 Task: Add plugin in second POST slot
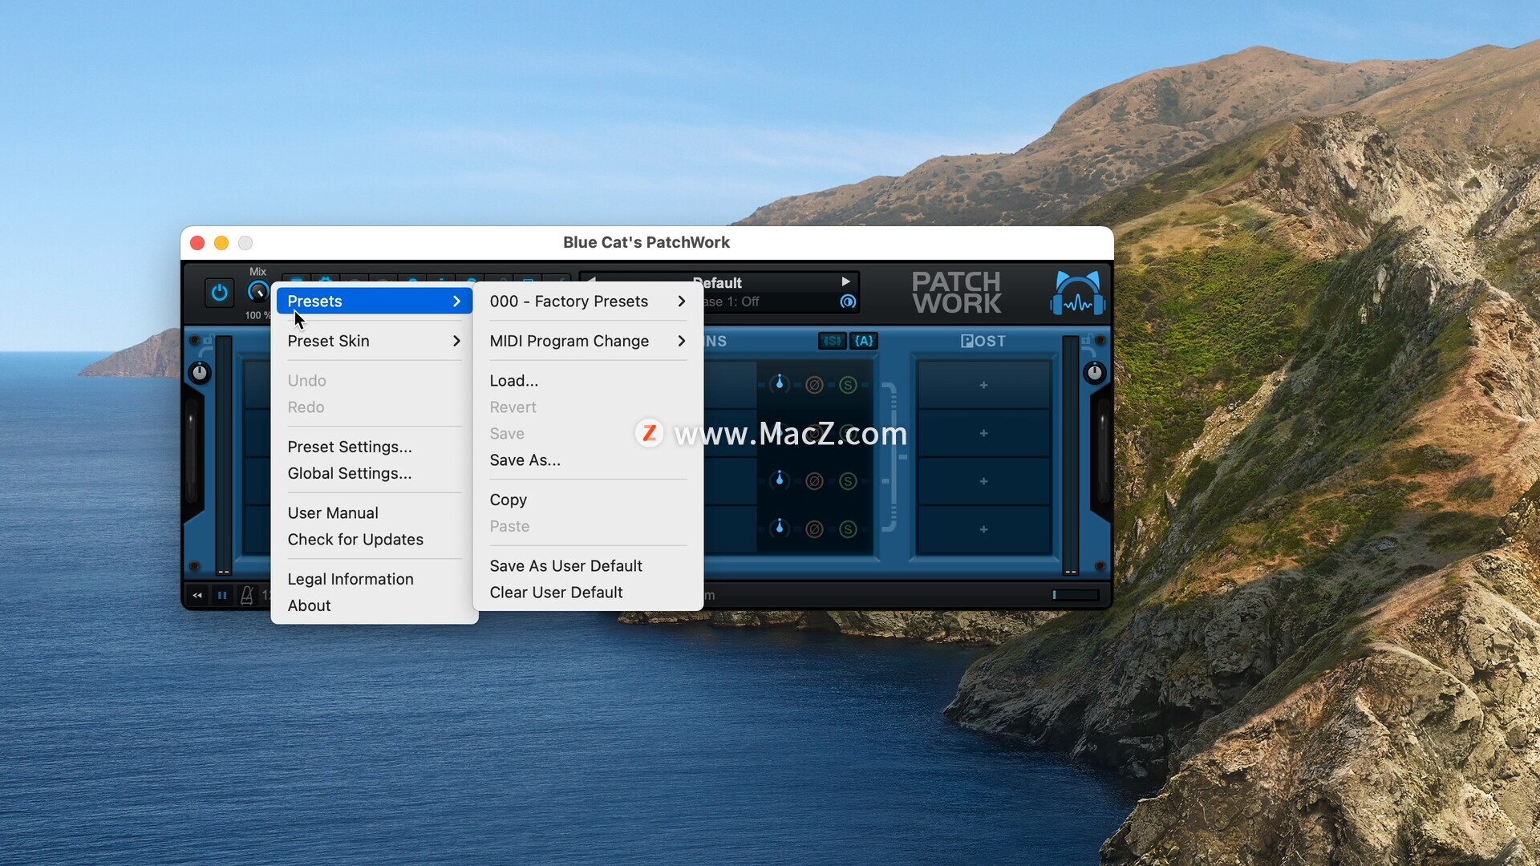(983, 433)
